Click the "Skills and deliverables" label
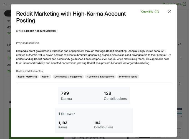The width and height of the screenshot is (189, 139). (x=29, y=71)
